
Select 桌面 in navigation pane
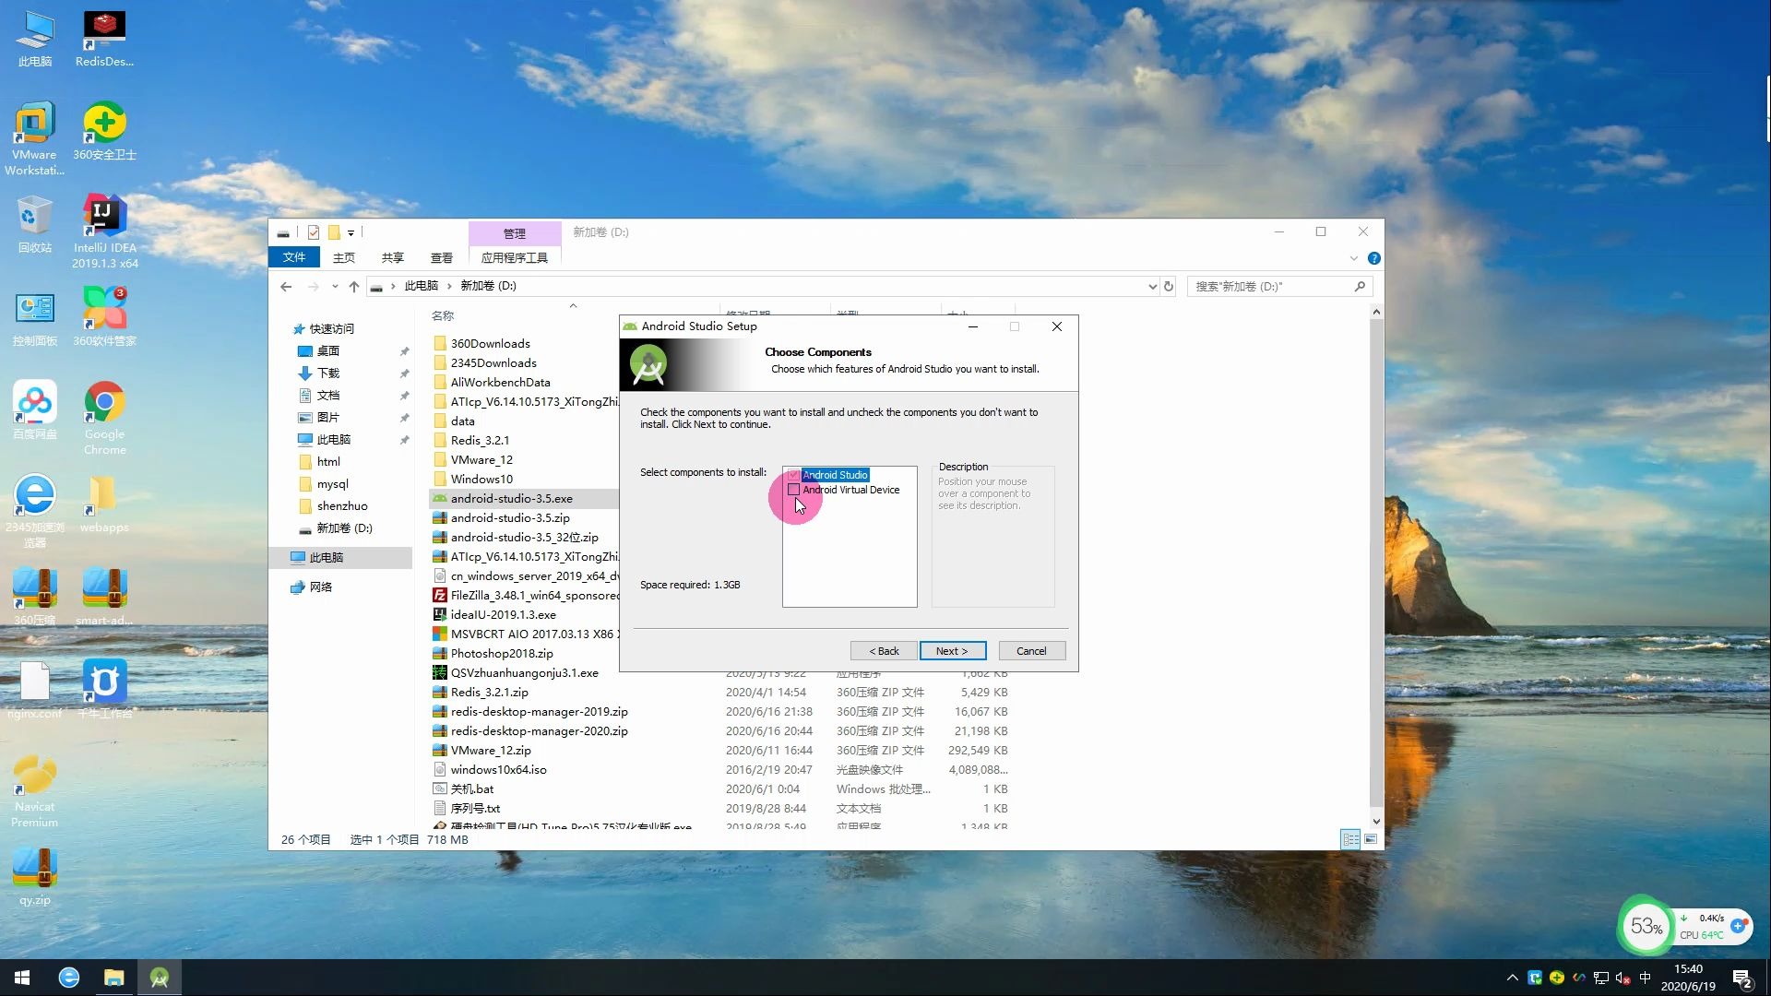(x=328, y=351)
